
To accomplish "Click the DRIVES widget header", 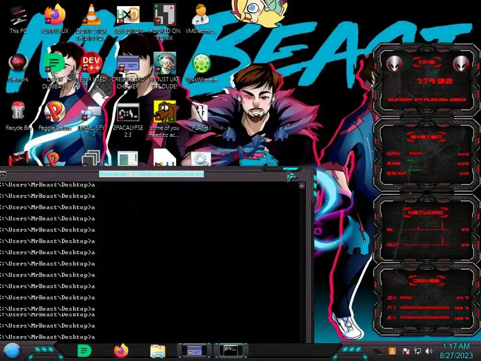I will click(x=427, y=281).
